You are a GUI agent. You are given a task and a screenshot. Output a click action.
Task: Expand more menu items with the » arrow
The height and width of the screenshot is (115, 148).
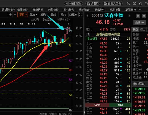[x=140, y=10]
